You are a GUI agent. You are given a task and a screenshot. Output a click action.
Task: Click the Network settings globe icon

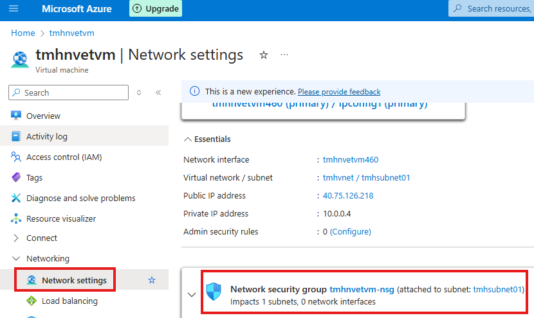tap(32, 280)
